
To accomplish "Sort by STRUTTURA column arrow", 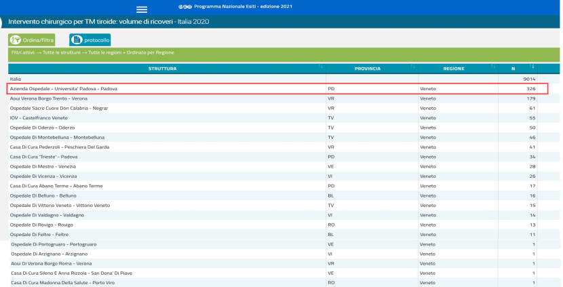I will click(321, 66).
